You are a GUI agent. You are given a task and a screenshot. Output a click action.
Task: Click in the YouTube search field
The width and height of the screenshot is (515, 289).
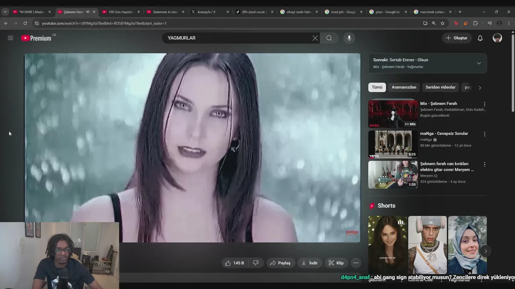[x=237, y=38]
